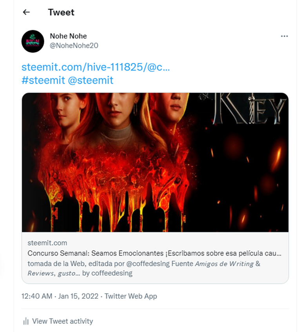
Task: Open the #steemit hashtag
Action: (43, 80)
